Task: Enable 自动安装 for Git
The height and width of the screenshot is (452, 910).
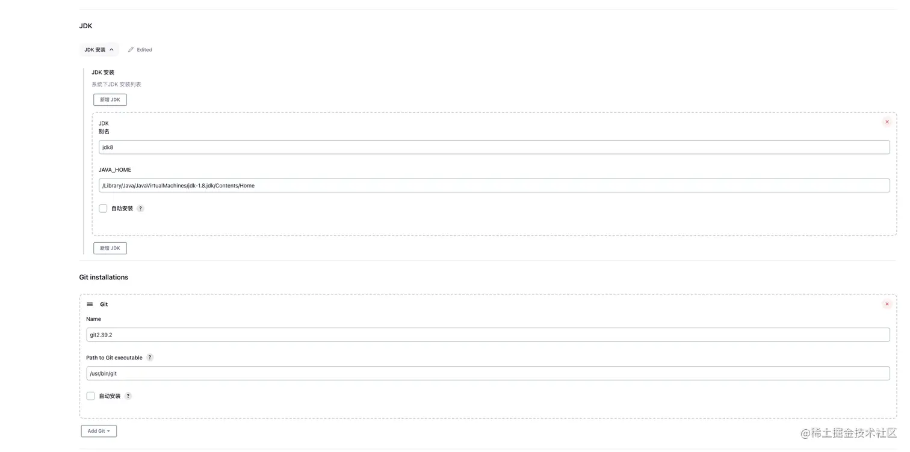Action: [91, 396]
